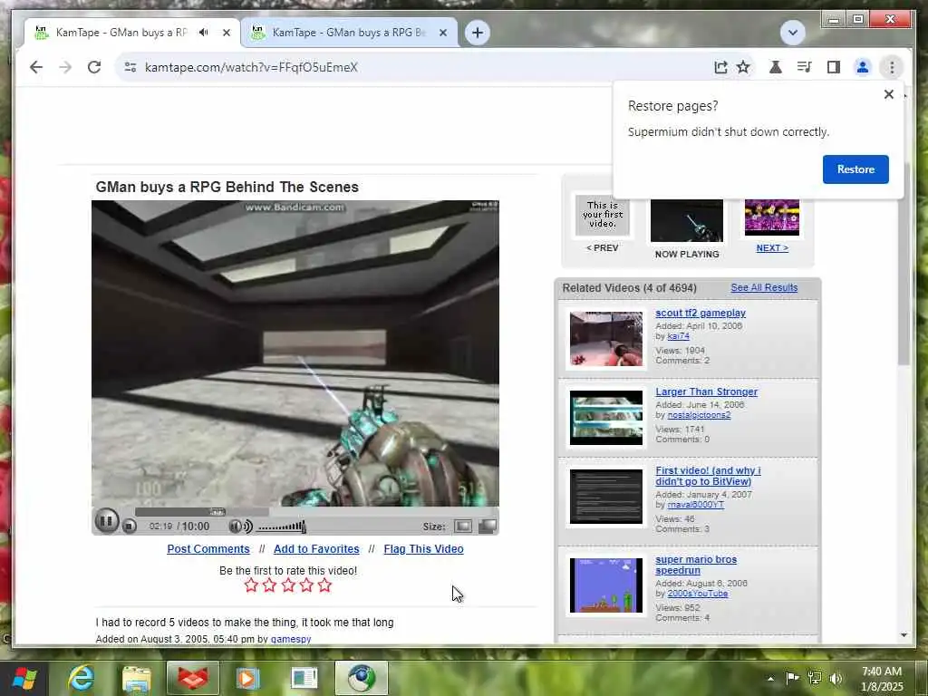Show hidden system tray icons
This screenshot has width=928, height=696.
[x=770, y=679]
